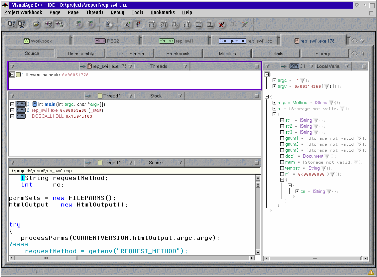Open the Bookmarks menu
The image size is (377, 277).
point(163,12)
